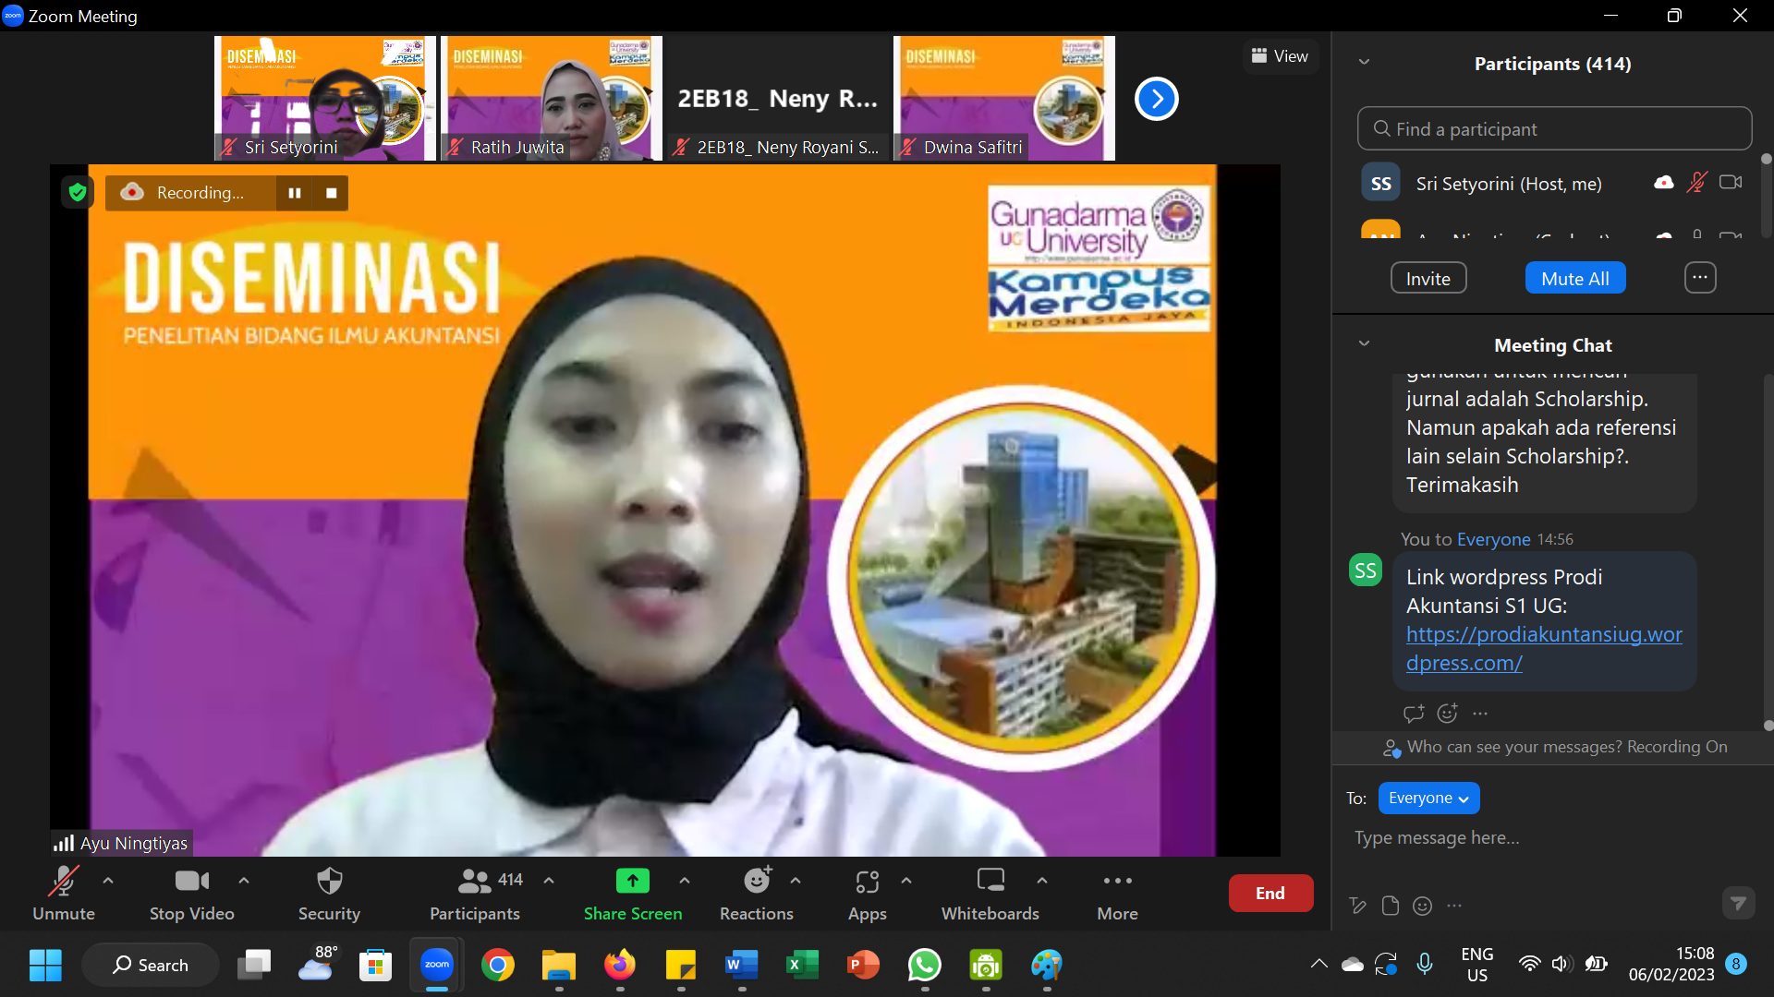
Task: Click the red End meeting button
Action: [1270, 893]
